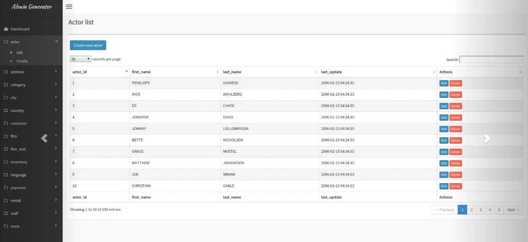Open the records per page dropdown
Image resolution: width=528 pixels, height=242 pixels.
(x=80, y=59)
